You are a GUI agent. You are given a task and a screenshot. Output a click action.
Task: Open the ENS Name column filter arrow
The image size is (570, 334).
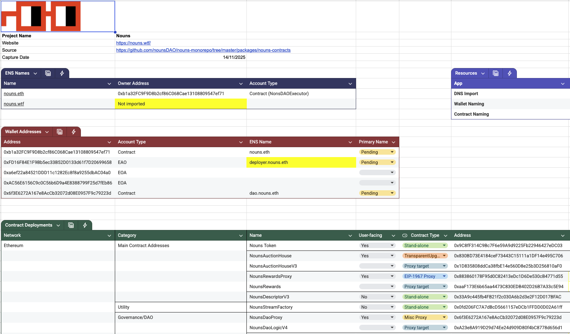350,142
